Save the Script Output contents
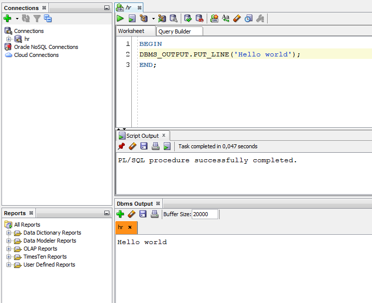 click(144, 146)
